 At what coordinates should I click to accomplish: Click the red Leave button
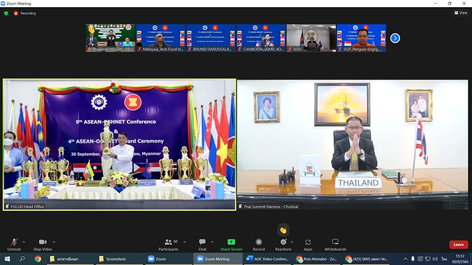click(458, 244)
